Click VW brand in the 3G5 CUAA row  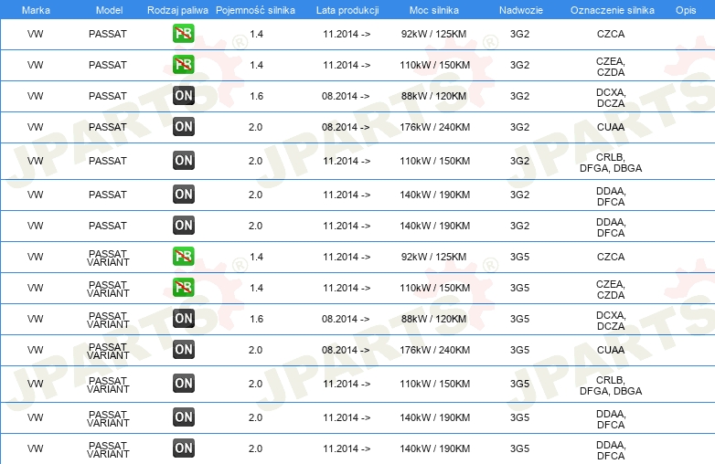(35, 350)
